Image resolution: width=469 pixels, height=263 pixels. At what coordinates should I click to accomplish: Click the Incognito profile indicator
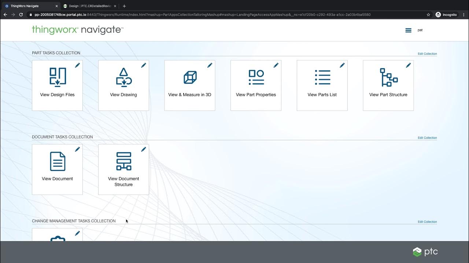(446, 15)
